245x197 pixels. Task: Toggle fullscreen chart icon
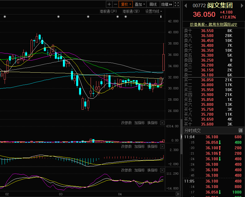(x=177, y=4)
